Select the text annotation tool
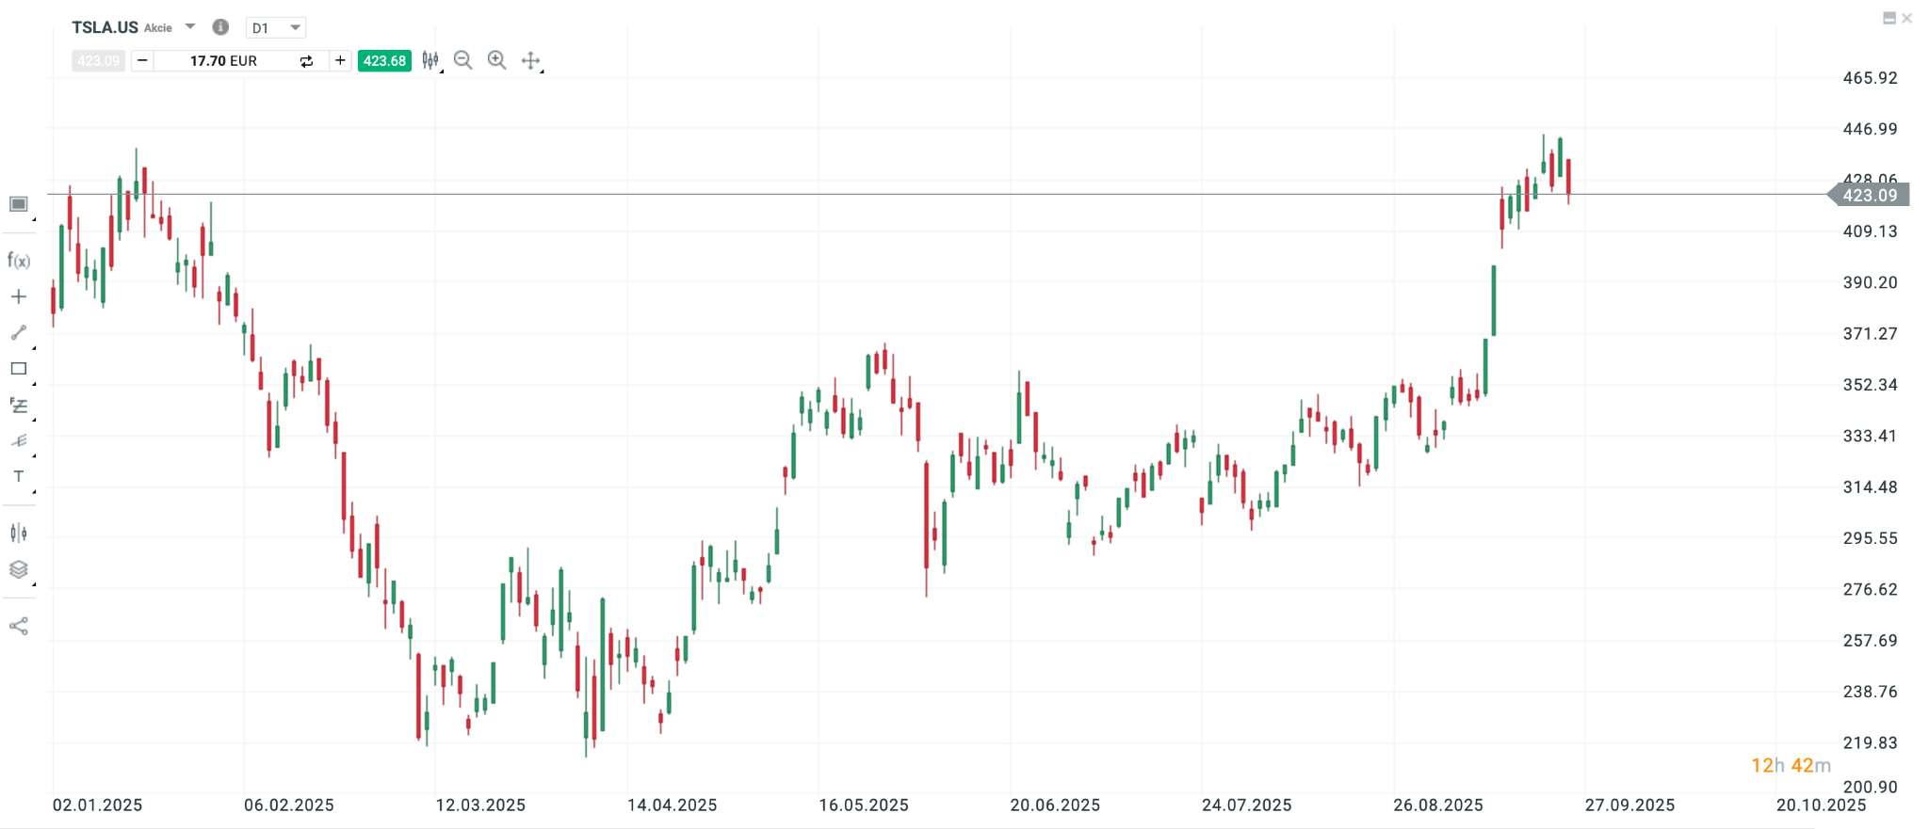Screen dimensions: 1929x829 pos(19,476)
